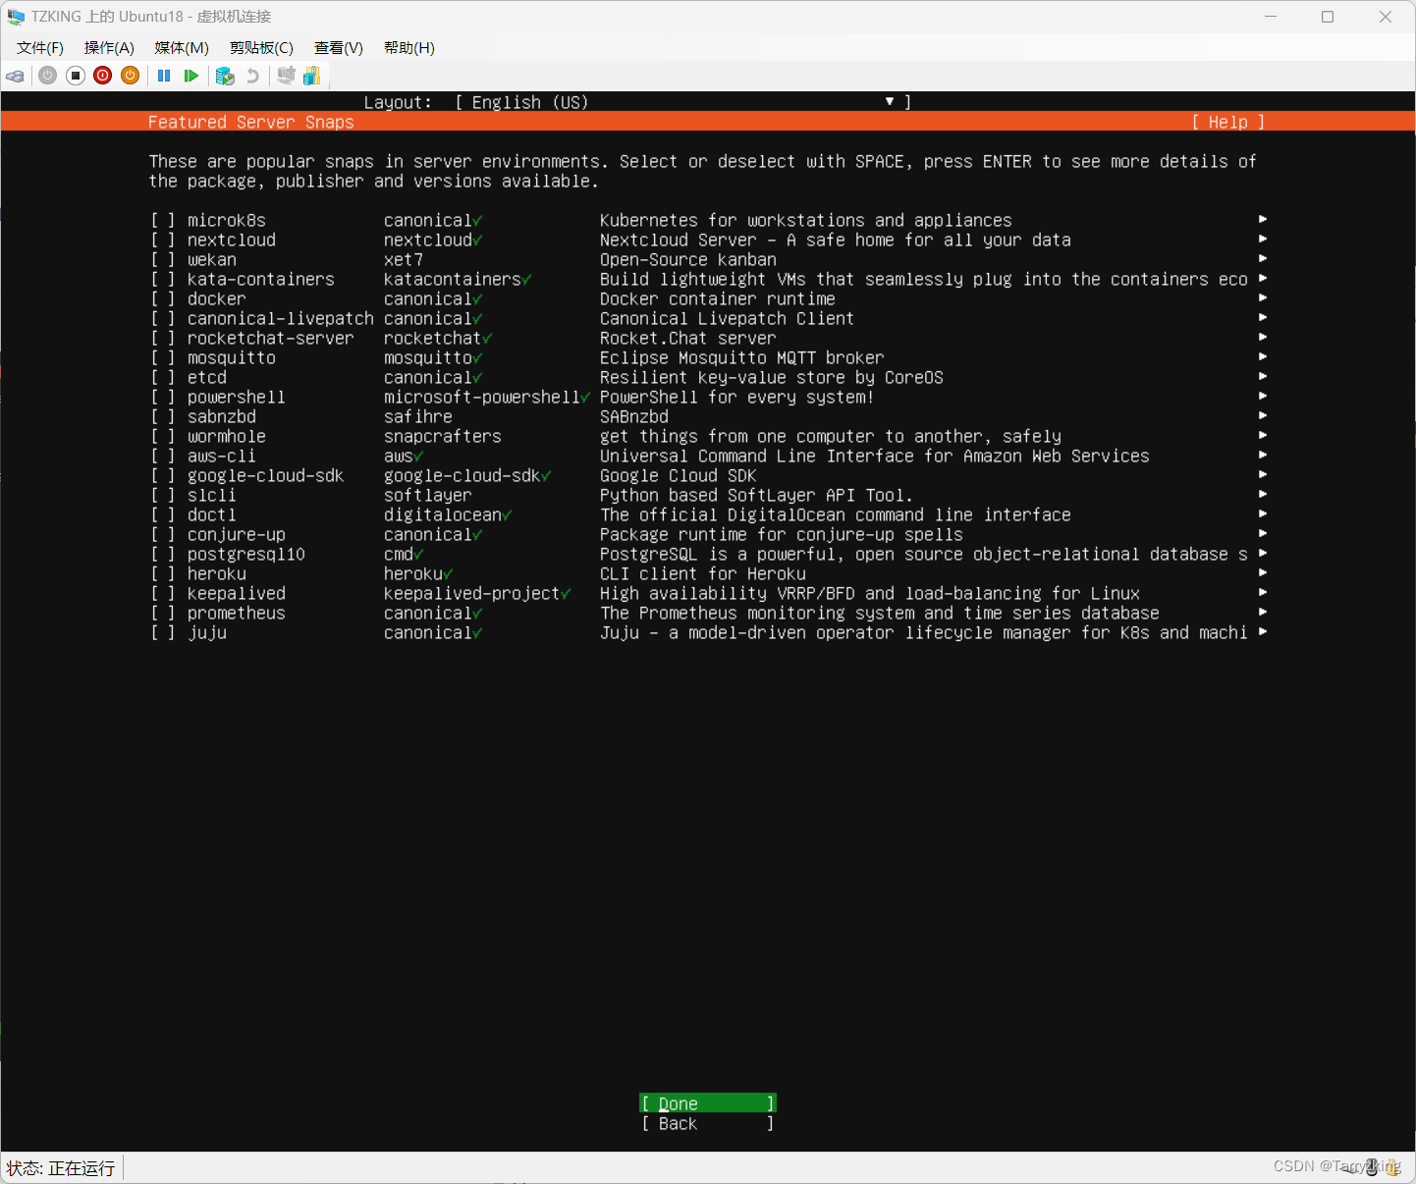
Task: Tick the wekan snap checkbox
Action: pyautogui.click(x=163, y=260)
